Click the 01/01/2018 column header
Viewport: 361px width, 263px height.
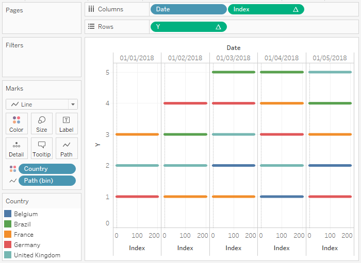click(x=137, y=58)
